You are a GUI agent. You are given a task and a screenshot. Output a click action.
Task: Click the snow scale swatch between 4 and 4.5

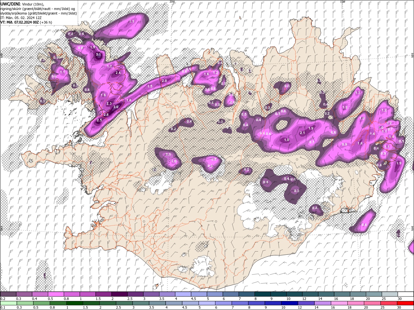click(x=183, y=294)
